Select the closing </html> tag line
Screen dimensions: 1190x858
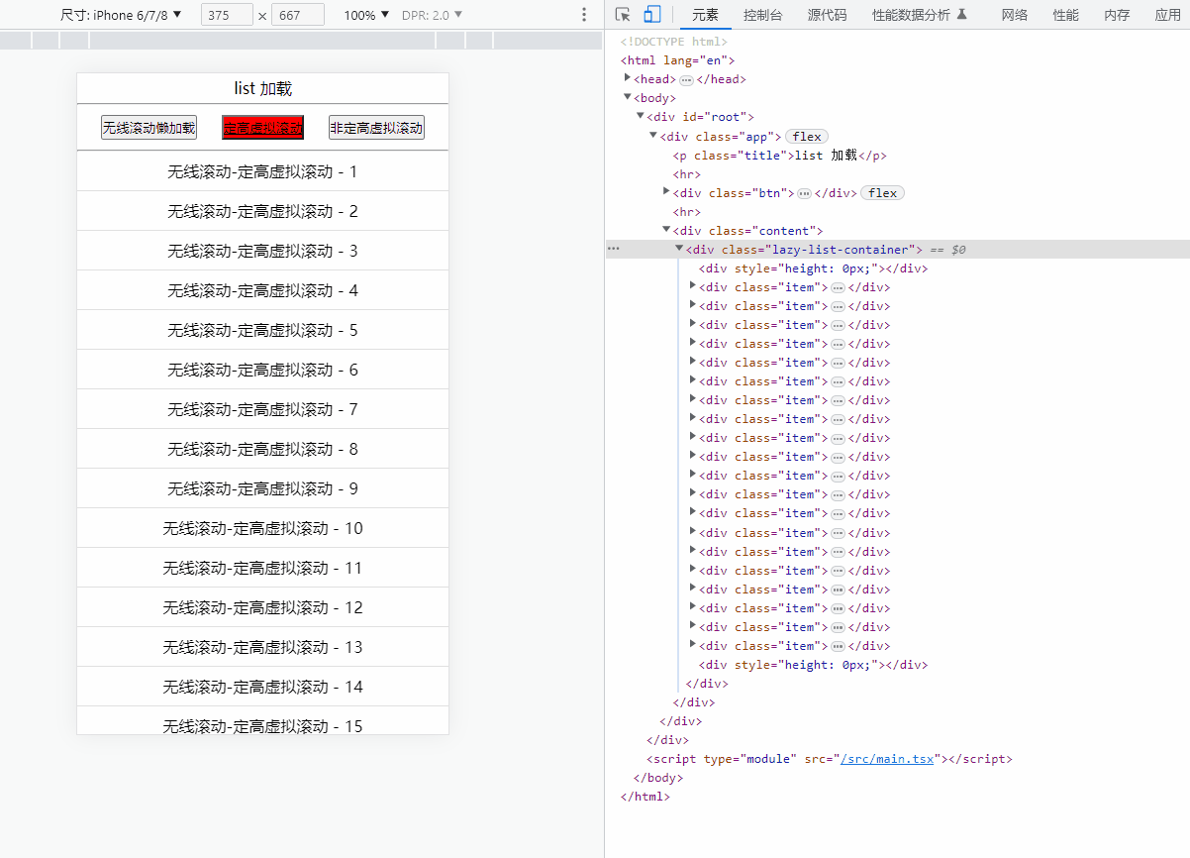pyautogui.click(x=645, y=797)
